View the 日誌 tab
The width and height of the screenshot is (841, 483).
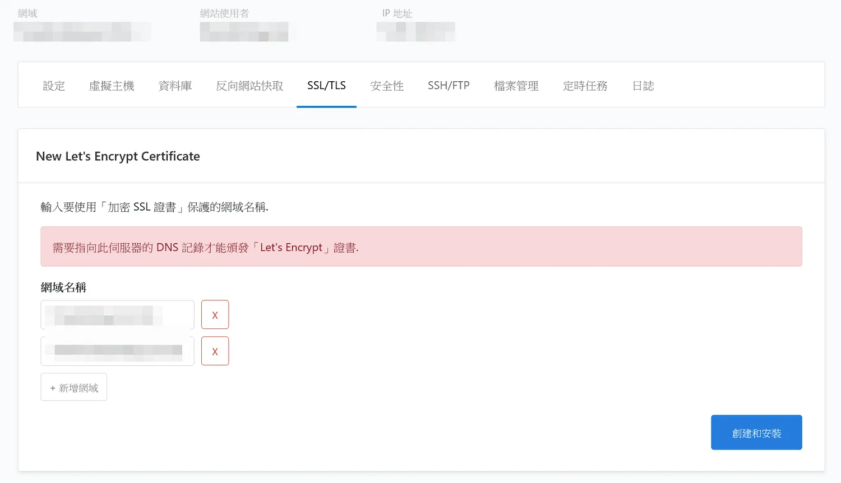click(x=643, y=86)
